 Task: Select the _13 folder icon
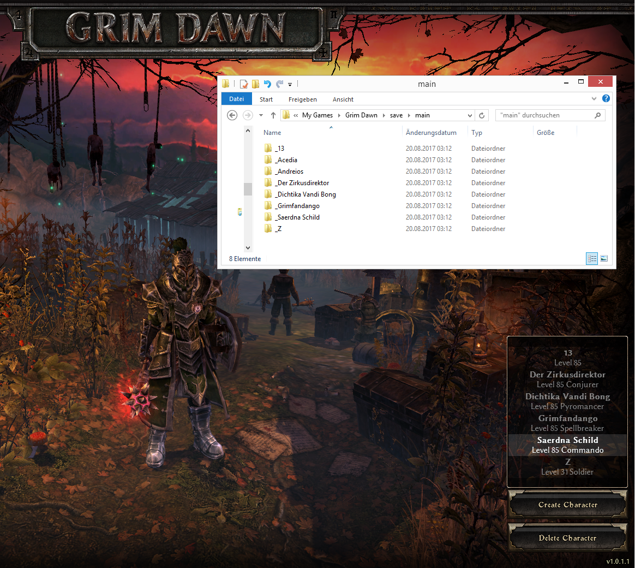tap(268, 148)
